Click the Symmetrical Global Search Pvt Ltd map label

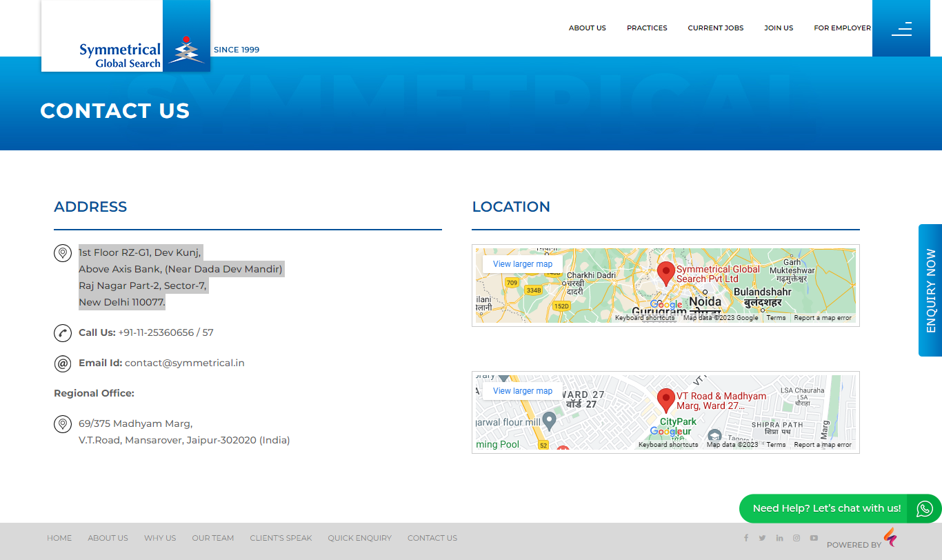(x=718, y=274)
